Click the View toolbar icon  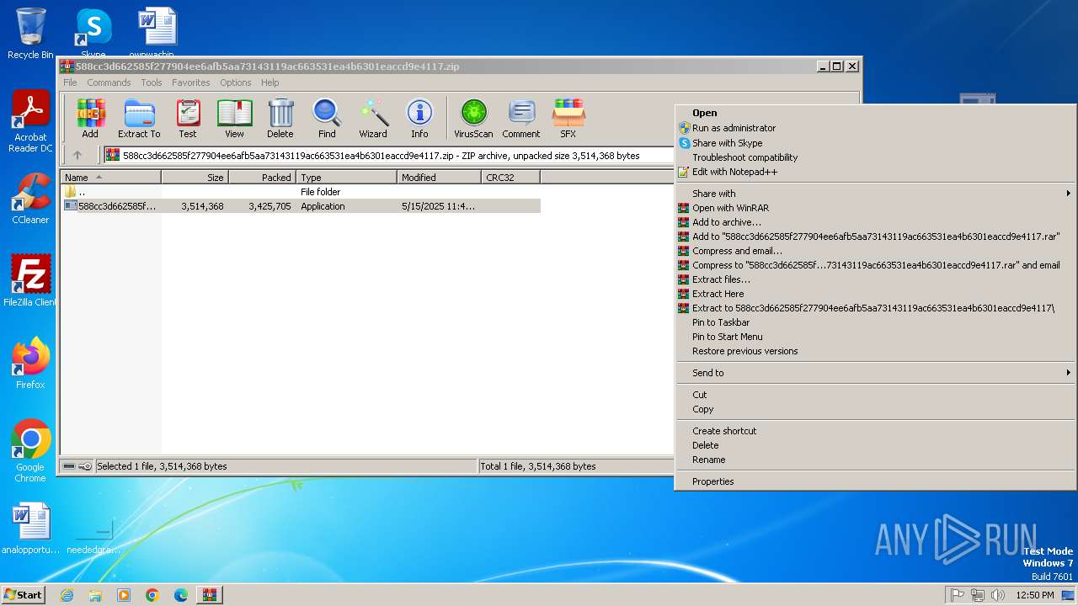pos(234,119)
